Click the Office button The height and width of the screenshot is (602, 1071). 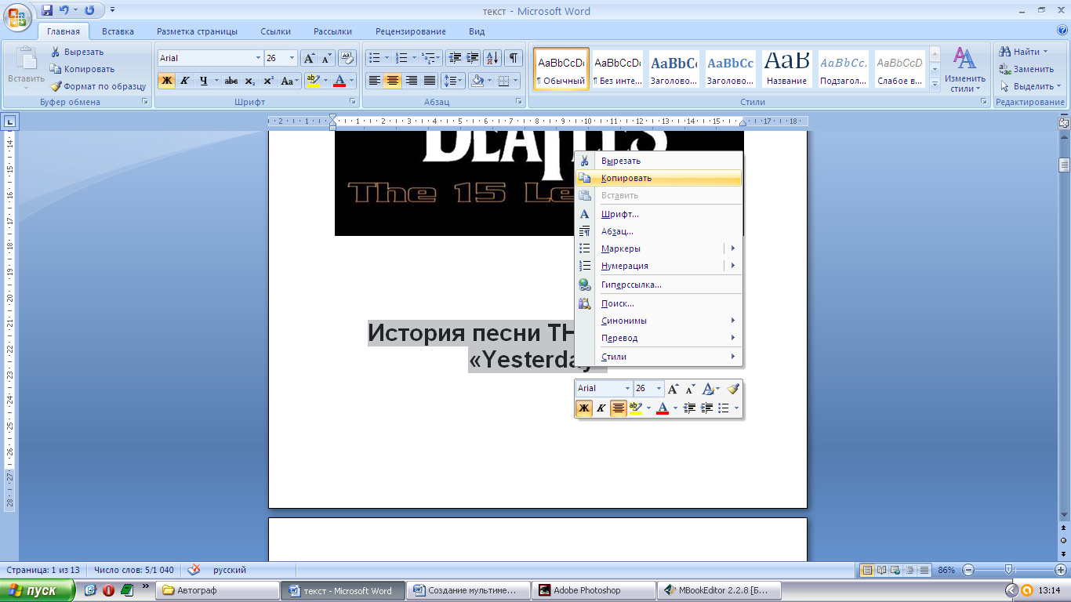17,16
